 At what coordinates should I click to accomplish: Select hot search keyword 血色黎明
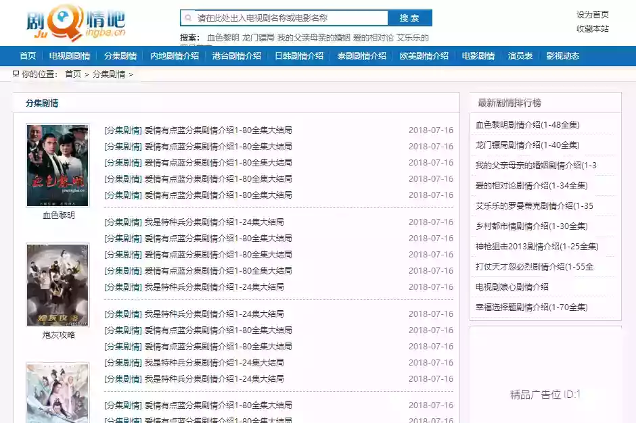point(223,38)
